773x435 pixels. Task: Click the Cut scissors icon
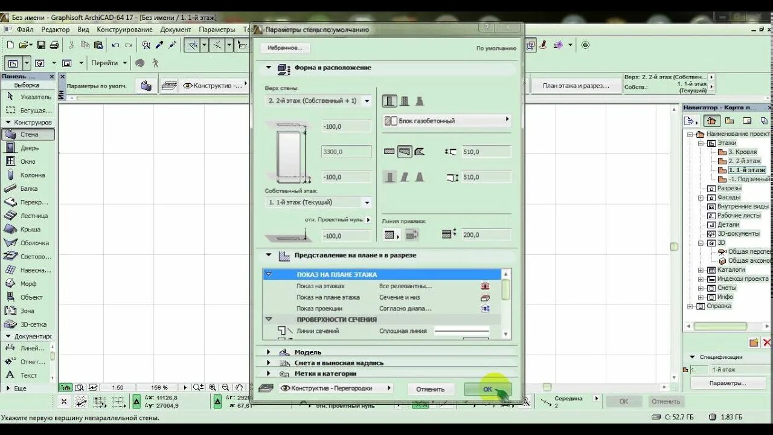(x=71, y=45)
